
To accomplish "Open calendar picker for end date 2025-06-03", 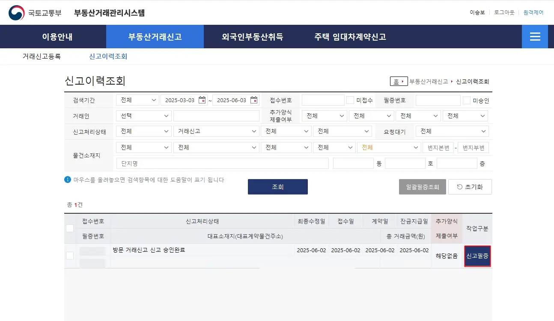I will click(253, 100).
